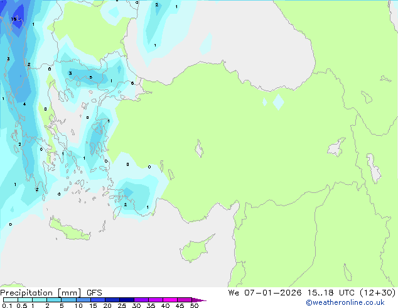Click the '20' legend scale label

click(107, 305)
